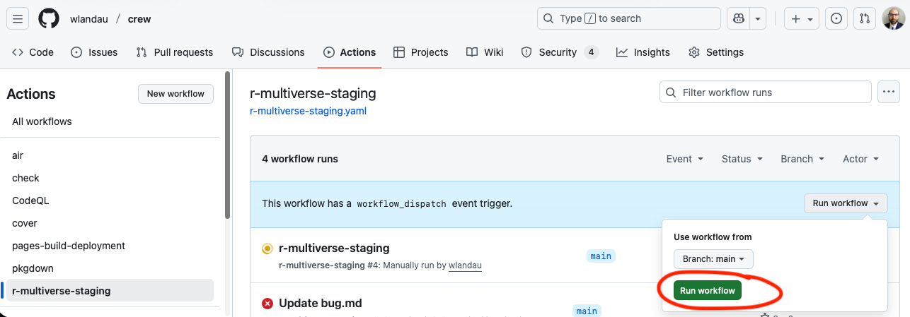Viewport: 910px width, 317px height.
Task: Click the Filter workflow runs field
Action: click(x=766, y=92)
